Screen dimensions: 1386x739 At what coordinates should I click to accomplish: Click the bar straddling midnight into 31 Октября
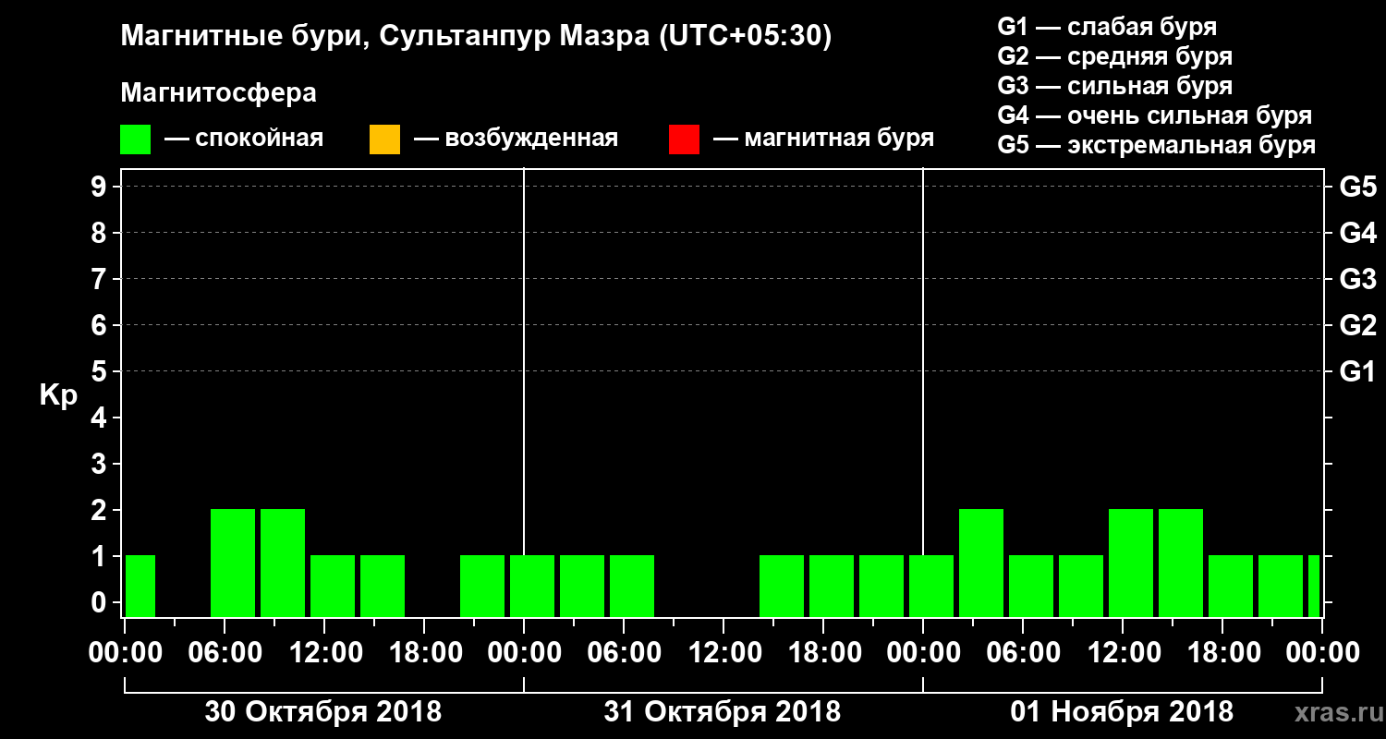pyautogui.click(x=532, y=586)
